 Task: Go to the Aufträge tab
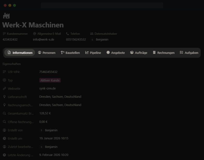[139, 53]
